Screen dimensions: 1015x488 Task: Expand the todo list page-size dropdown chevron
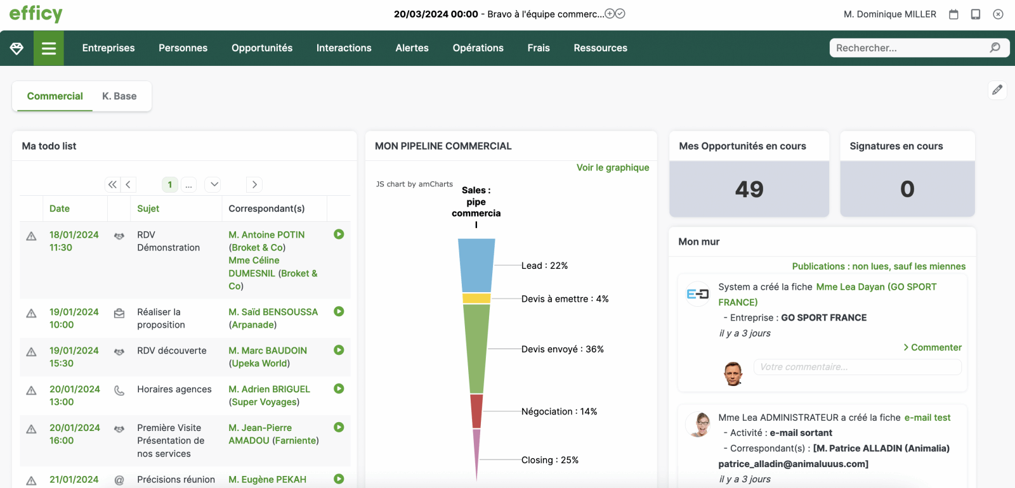(x=214, y=184)
